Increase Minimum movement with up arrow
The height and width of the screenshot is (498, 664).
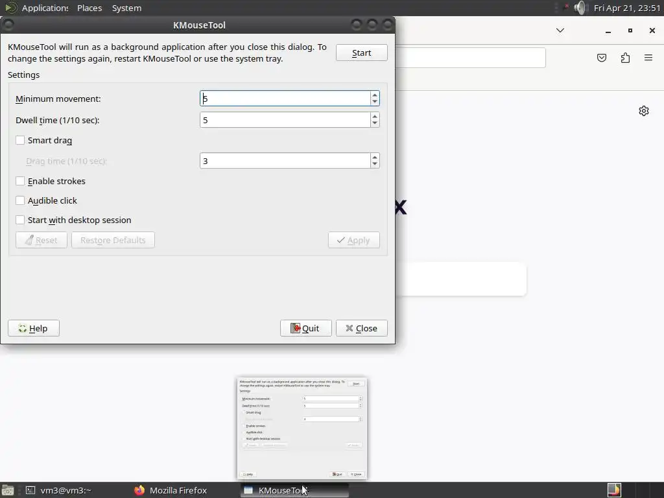374,95
